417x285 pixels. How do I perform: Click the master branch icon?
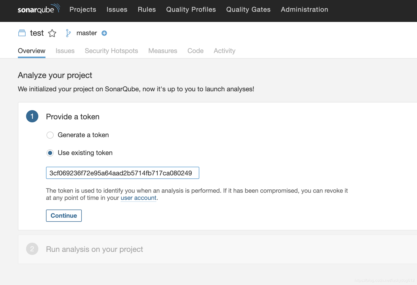[68, 33]
